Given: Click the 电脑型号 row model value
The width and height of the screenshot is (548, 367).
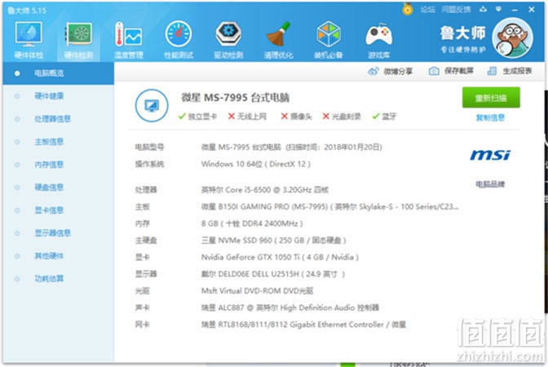Looking at the screenshot, I should pos(291,147).
